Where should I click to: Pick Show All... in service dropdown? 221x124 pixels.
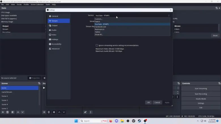coord(99,35)
